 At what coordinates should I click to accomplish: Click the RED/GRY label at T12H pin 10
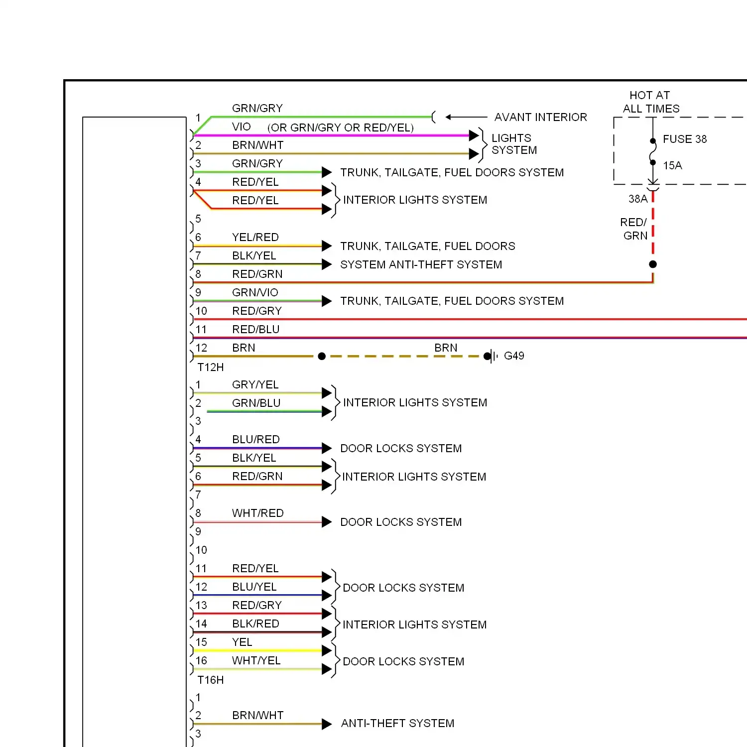pos(257,311)
